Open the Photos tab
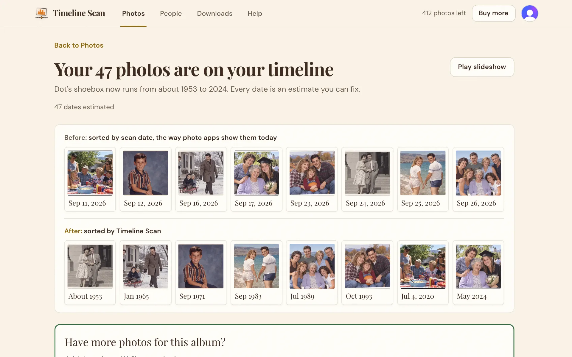The image size is (572, 357). 133,13
